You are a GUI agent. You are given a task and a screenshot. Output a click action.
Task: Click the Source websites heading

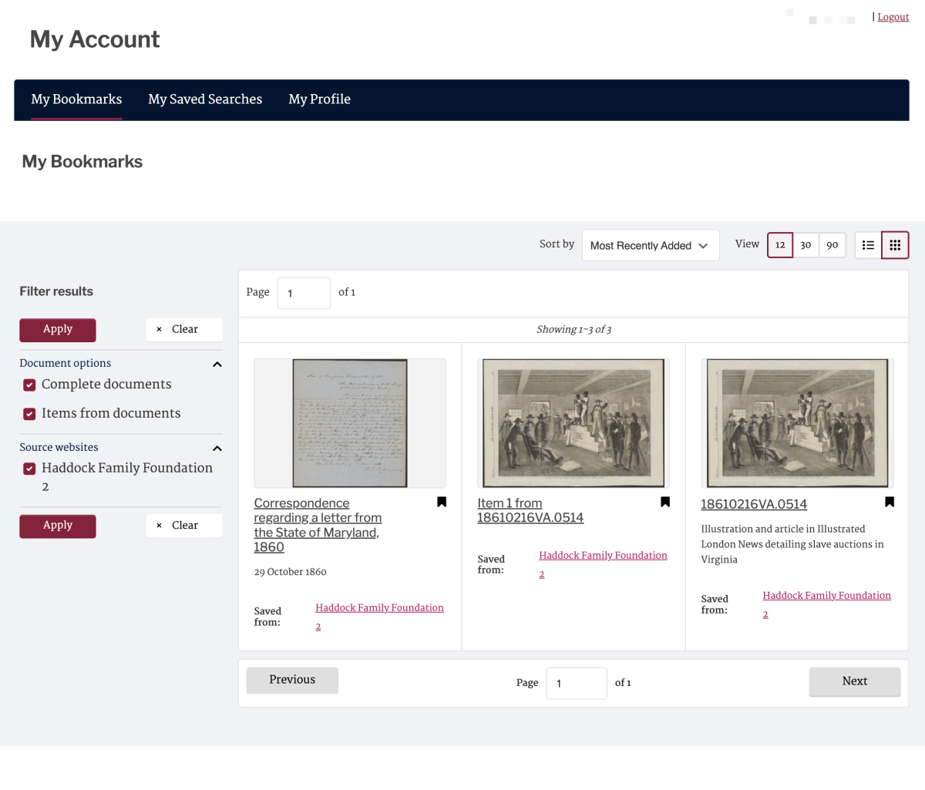[59, 447]
